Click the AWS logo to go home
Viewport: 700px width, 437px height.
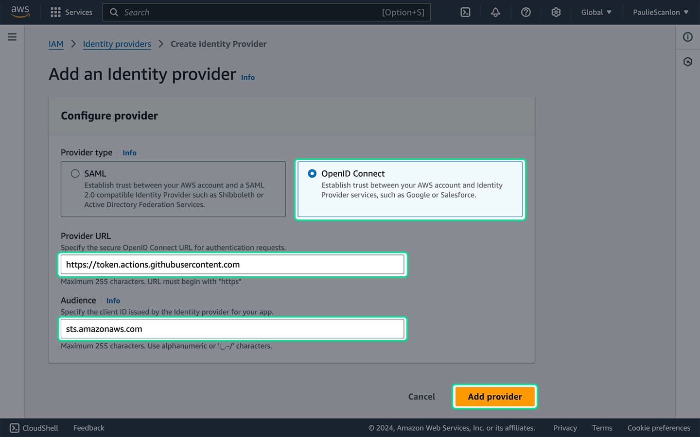point(20,12)
